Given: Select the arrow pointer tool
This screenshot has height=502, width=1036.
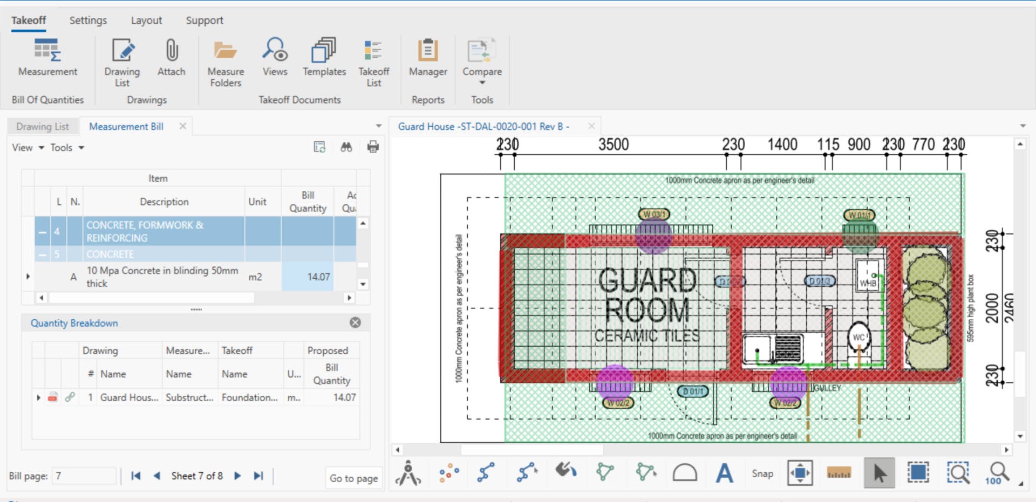Looking at the screenshot, I should 879,473.
